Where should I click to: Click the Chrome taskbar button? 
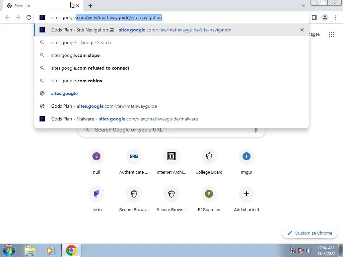coord(71,250)
